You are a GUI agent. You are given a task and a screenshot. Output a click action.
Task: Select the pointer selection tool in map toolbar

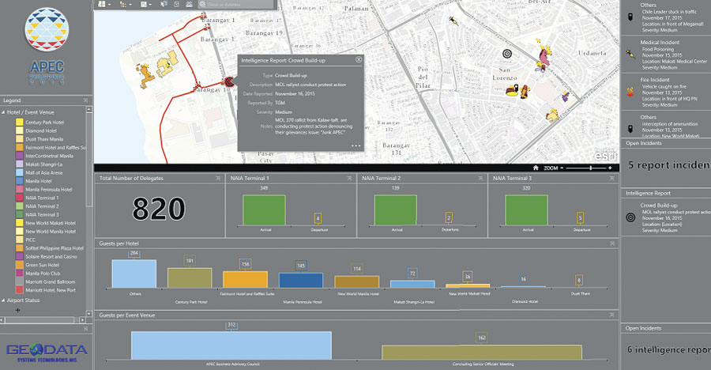click(164, 4)
